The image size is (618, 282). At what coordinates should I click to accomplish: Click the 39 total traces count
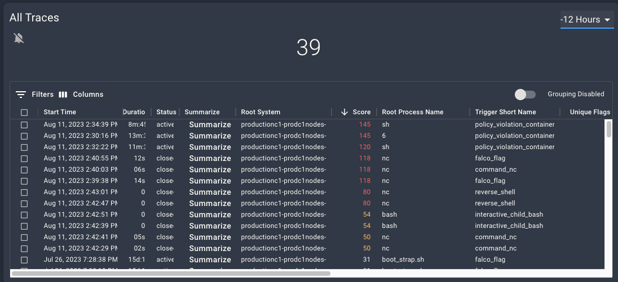(308, 48)
